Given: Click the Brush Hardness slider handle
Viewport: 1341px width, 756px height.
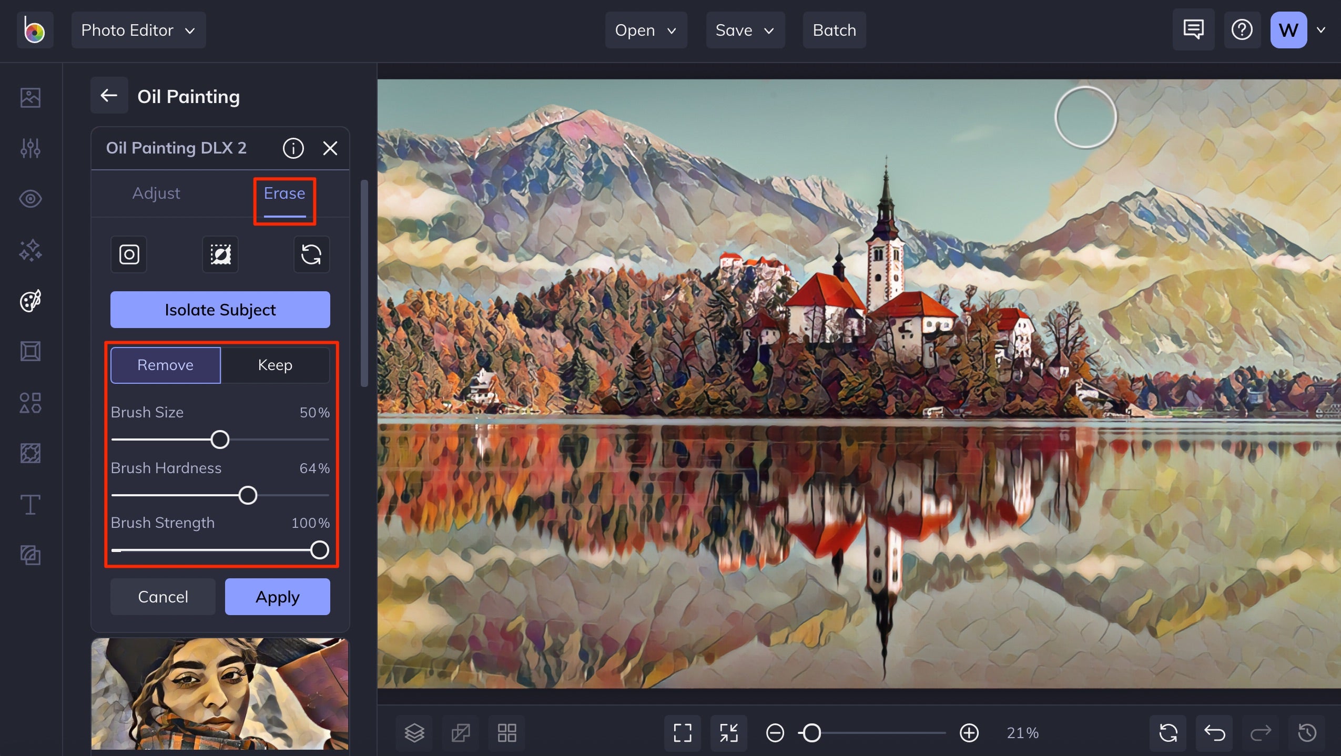Looking at the screenshot, I should (248, 495).
